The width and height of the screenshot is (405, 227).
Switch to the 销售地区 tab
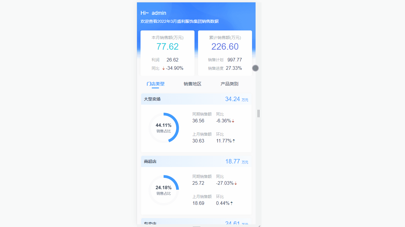click(x=192, y=84)
